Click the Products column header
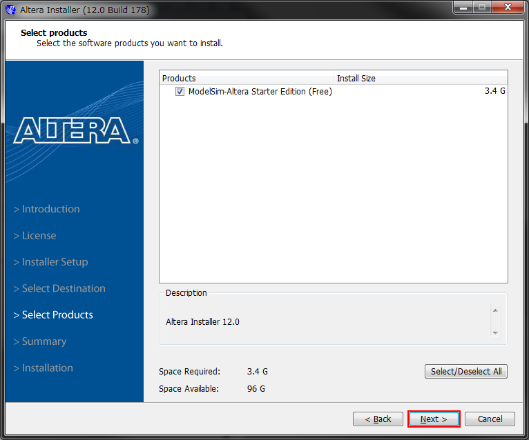This screenshot has width=529, height=440. point(247,78)
